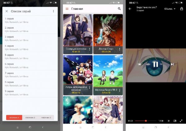Screen dimensions: 186x131
Task: Open options for the 12 из 12 card
Action: (90, 49)
